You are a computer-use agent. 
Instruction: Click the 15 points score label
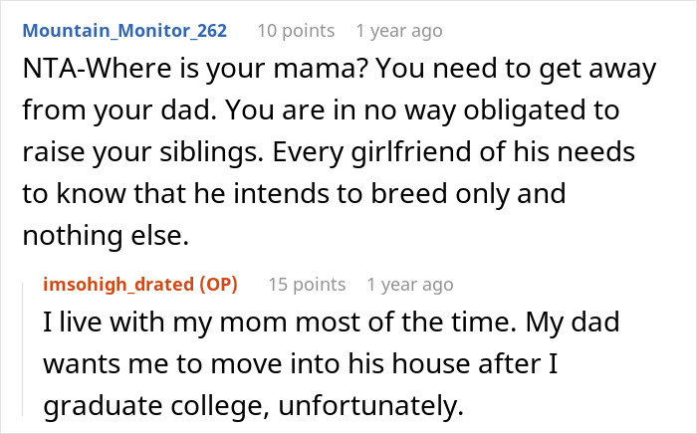click(307, 284)
